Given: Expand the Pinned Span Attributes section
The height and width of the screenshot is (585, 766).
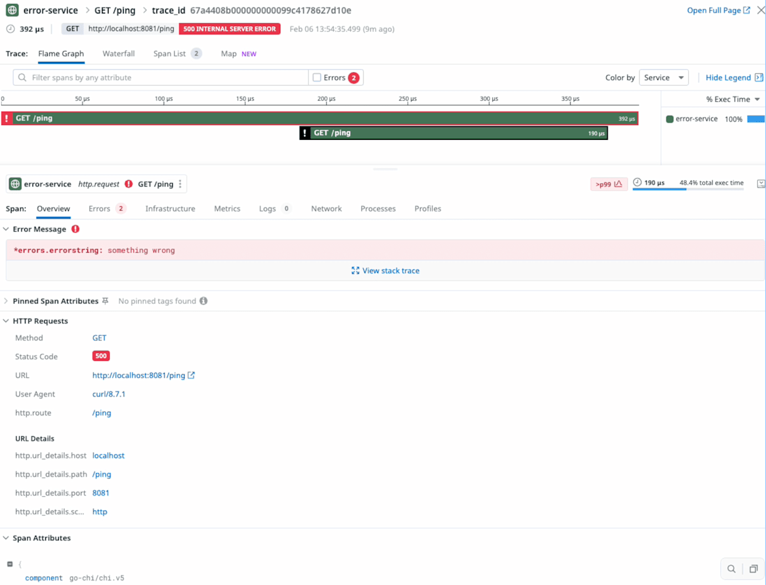Looking at the screenshot, I should 6,301.
